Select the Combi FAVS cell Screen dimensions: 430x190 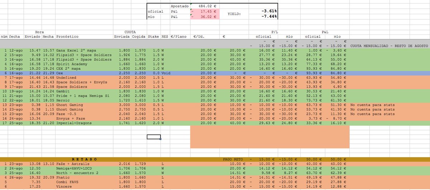click(x=68, y=181)
